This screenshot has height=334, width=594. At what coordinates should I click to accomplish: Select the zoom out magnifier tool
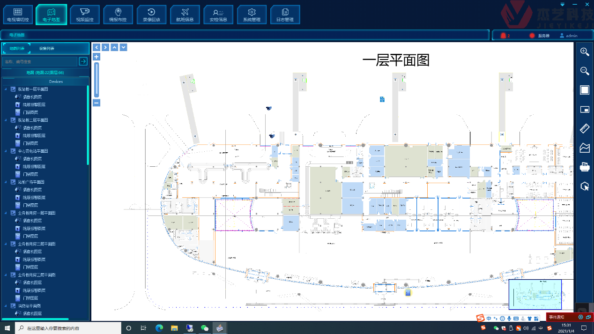point(584,71)
